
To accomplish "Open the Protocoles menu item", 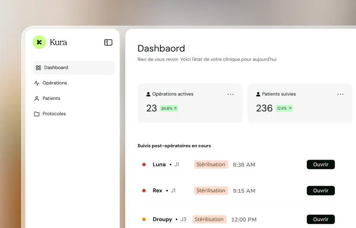I will pyautogui.click(x=54, y=114).
